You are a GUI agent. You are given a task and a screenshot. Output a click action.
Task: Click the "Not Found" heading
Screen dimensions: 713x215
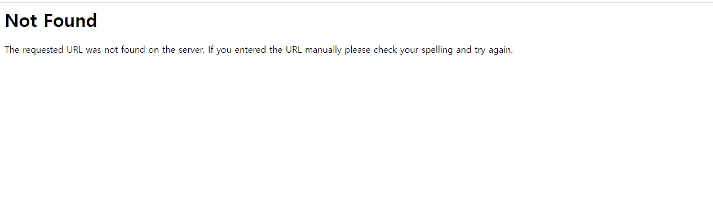[51, 21]
